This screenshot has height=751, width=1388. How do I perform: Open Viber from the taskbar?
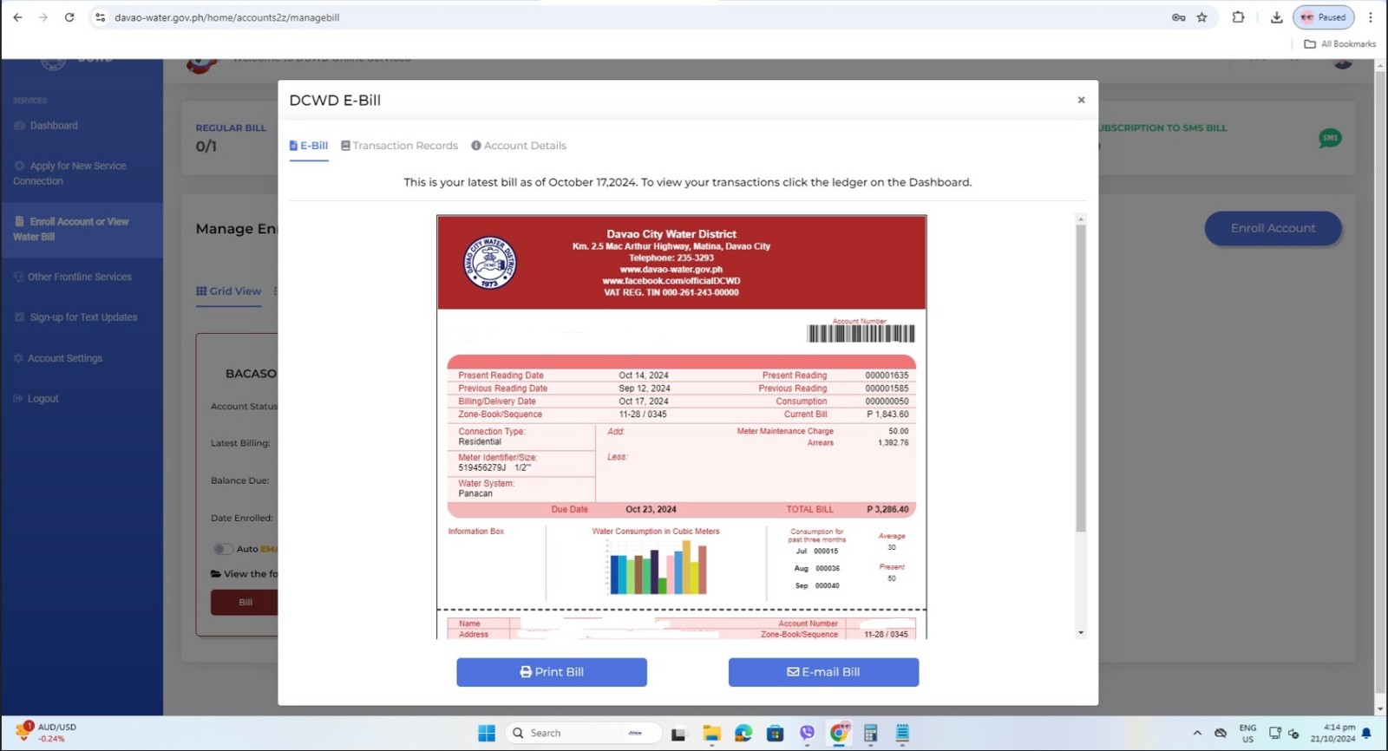pyautogui.click(x=808, y=734)
